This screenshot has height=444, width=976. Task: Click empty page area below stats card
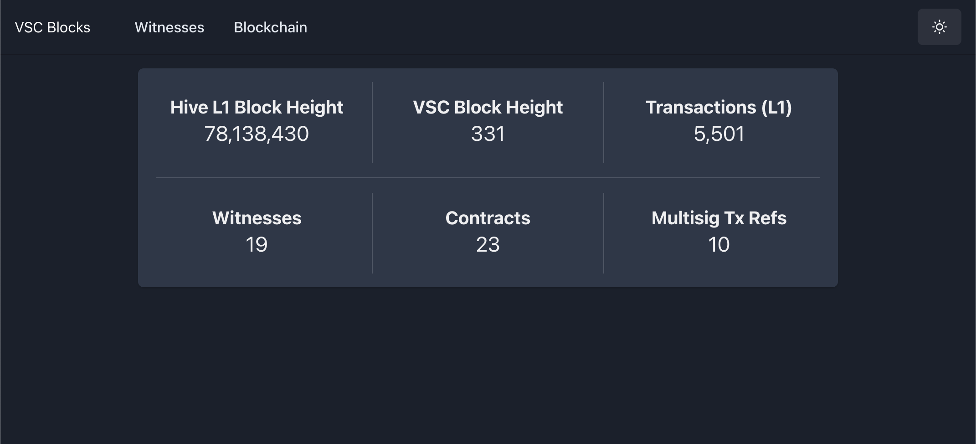pos(488,365)
